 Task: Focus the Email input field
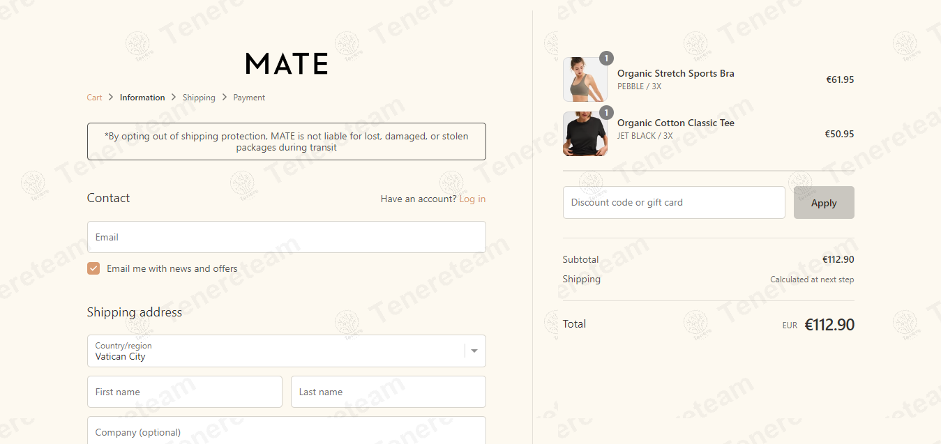(x=286, y=237)
